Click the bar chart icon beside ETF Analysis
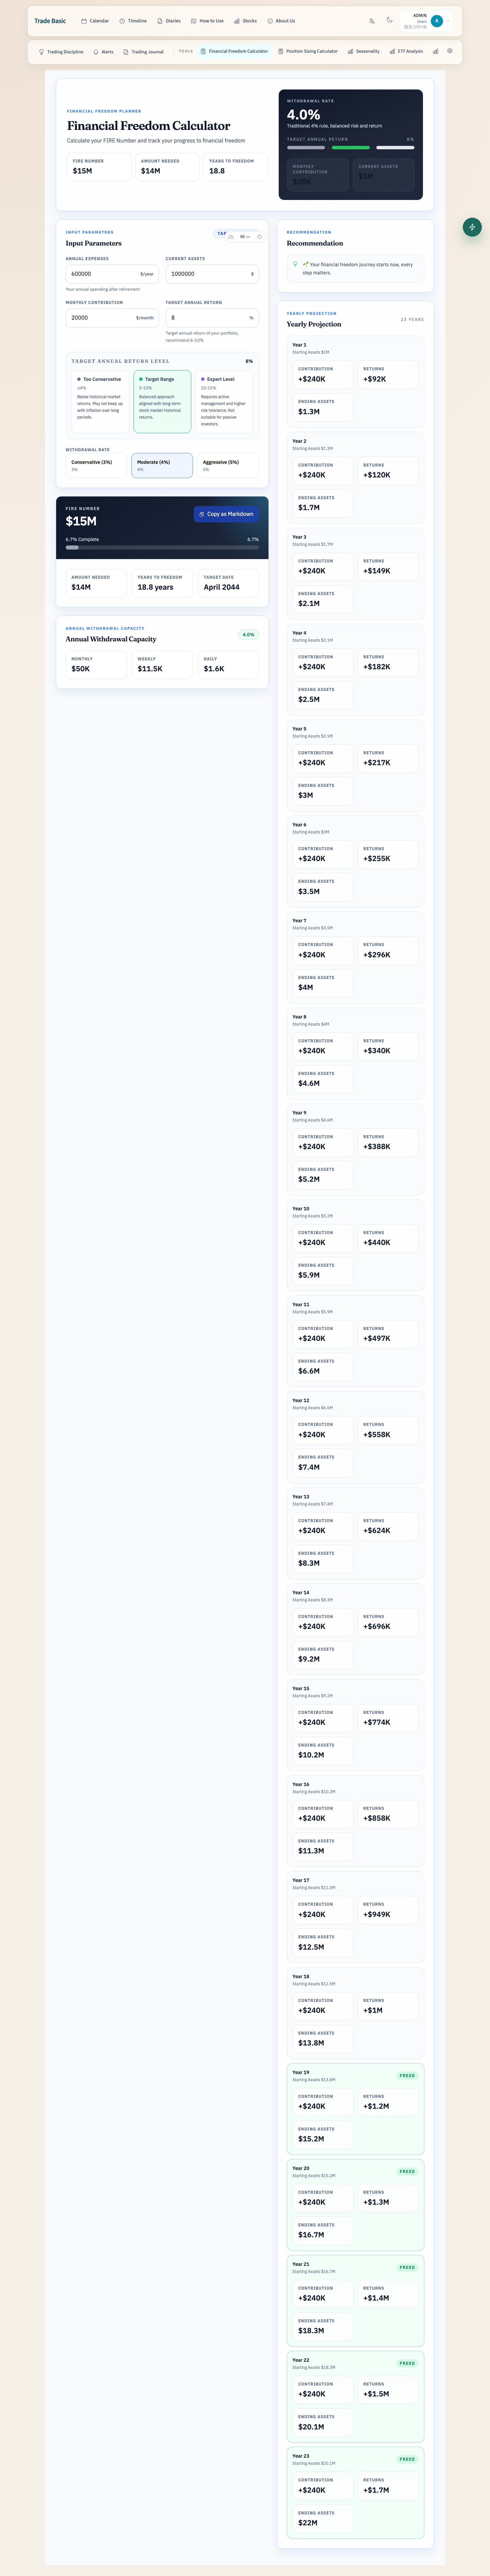 [435, 51]
